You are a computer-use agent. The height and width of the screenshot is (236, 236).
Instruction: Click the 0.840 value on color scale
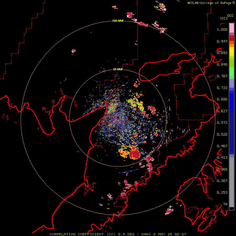point(222,65)
